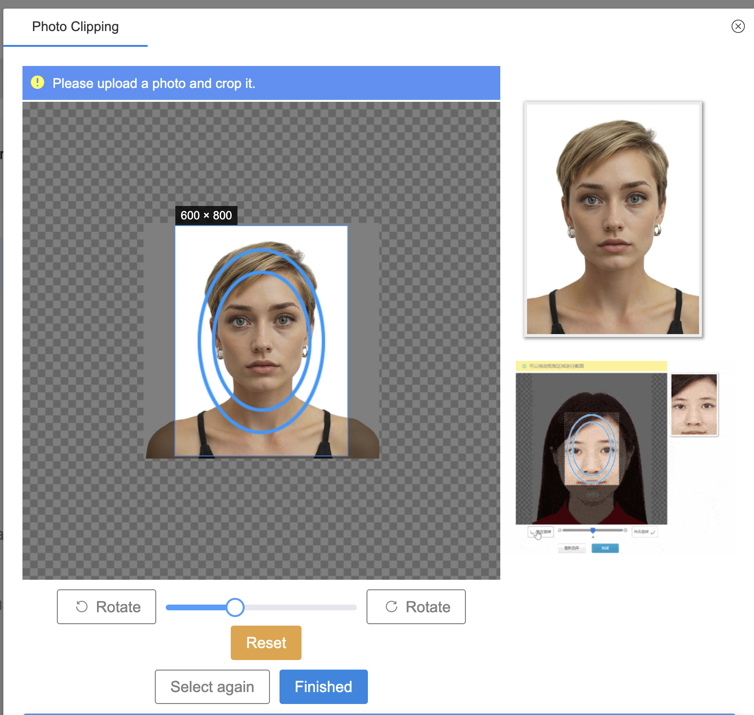This screenshot has width=754, height=715.
Task: Click the small face preview in the example image
Action: click(694, 404)
